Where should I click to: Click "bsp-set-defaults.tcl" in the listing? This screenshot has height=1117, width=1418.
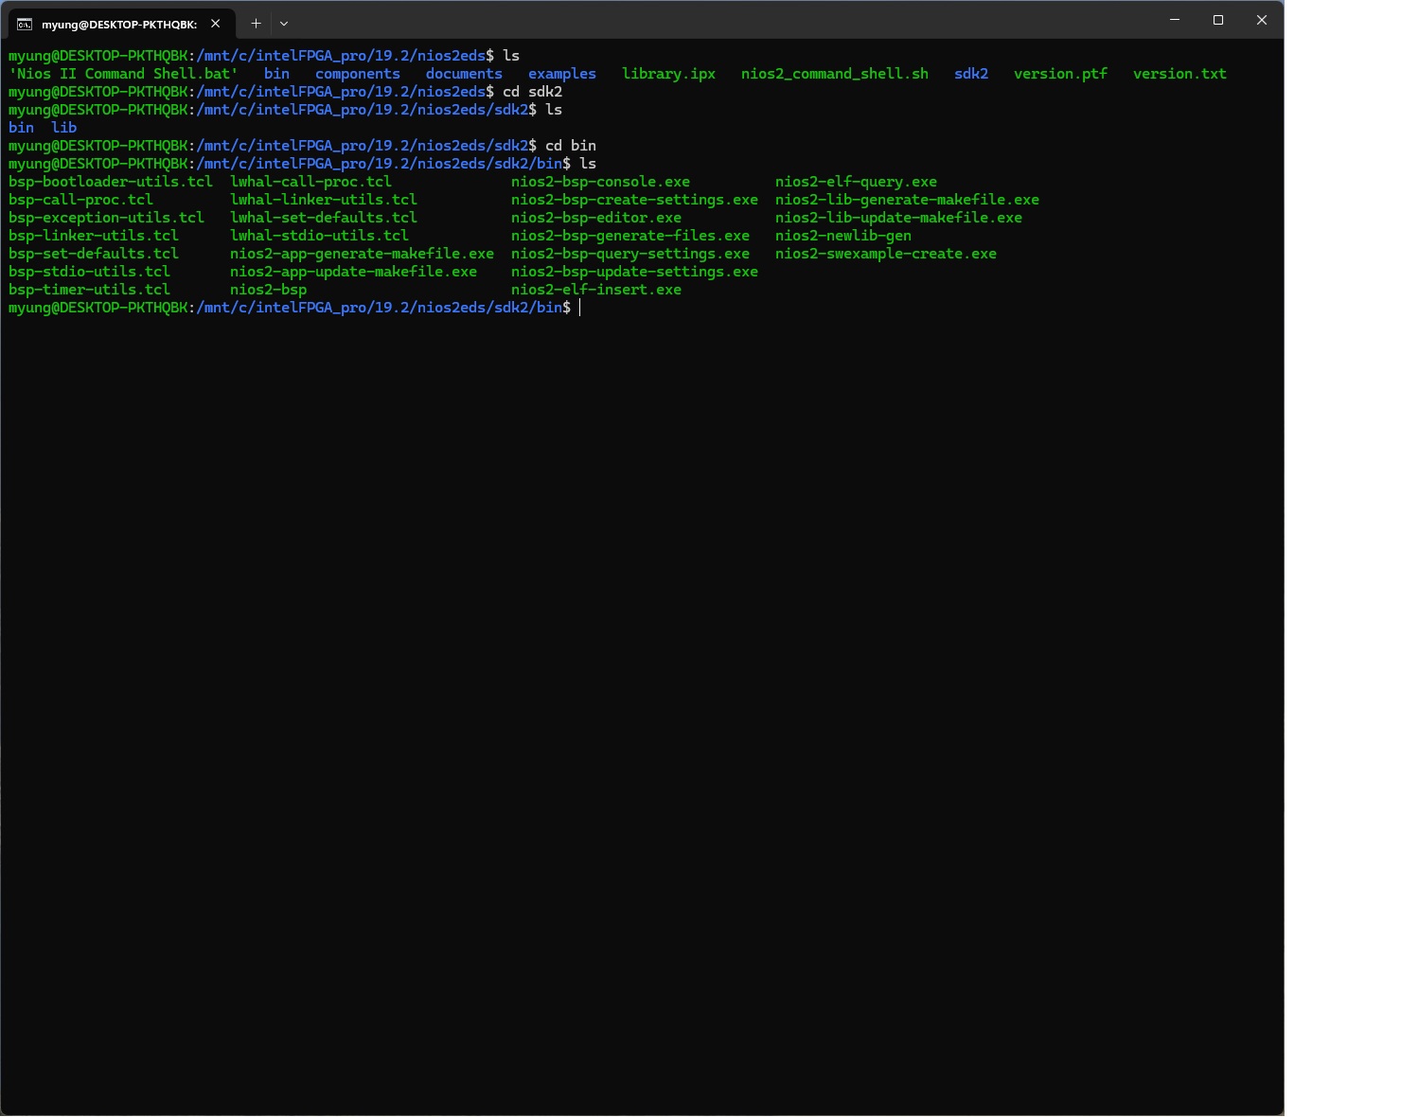pos(94,254)
